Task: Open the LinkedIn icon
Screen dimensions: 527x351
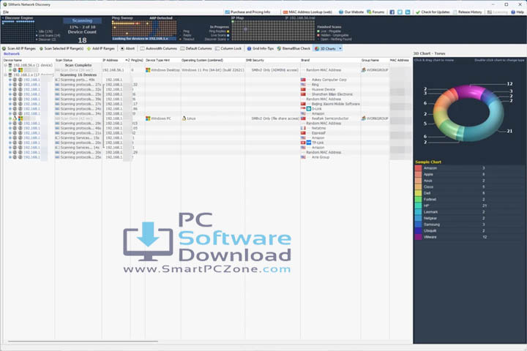Action: 408,12
